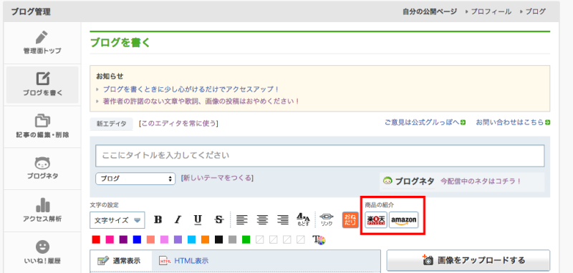The height and width of the screenshot is (273, 573).
Task: Open the custom text color picker
Action: pyautogui.click(x=319, y=239)
